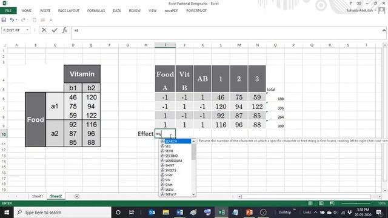
Task: Open the FORMULAS ribbon tab
Action: pyautogui.click(x=96, y=11)
